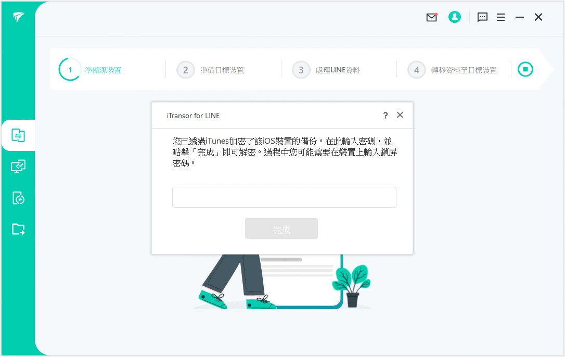
Task: Close the iTransor main window
Action: click(538, 17)
